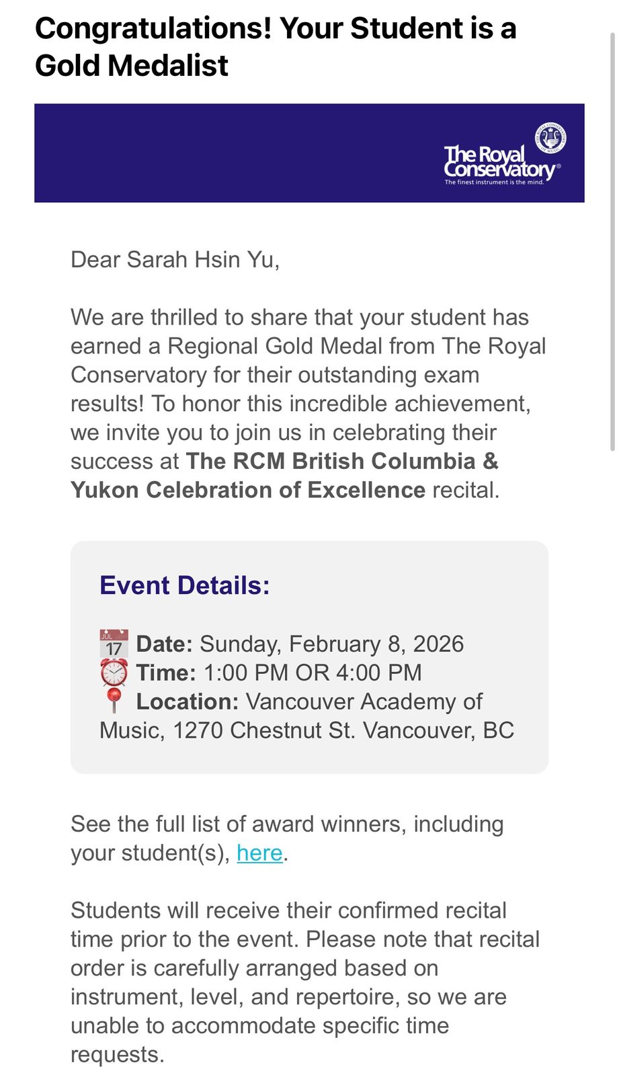619x1075 pixels.
Task: Click the calendar emoji beside Date
Action: [x=114, y=644]
